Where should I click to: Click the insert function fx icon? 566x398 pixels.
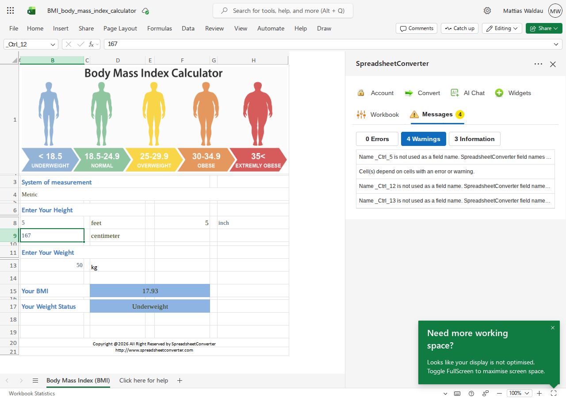coord(92,44)
